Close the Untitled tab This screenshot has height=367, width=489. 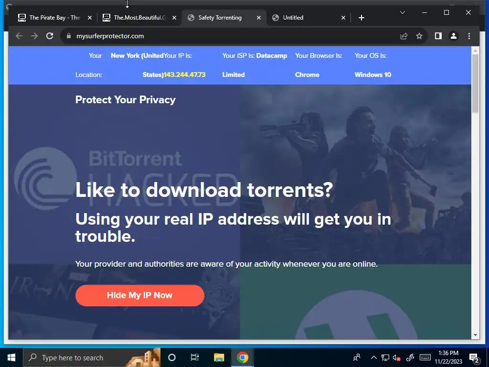pos(343,18)
